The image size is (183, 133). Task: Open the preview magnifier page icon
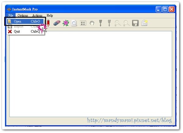point(74,23)
